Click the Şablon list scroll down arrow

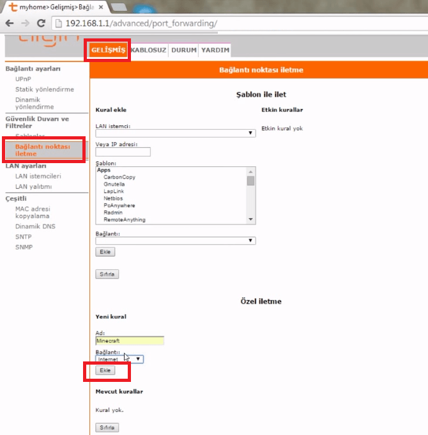pyautogui.click(x=250, y=219)
